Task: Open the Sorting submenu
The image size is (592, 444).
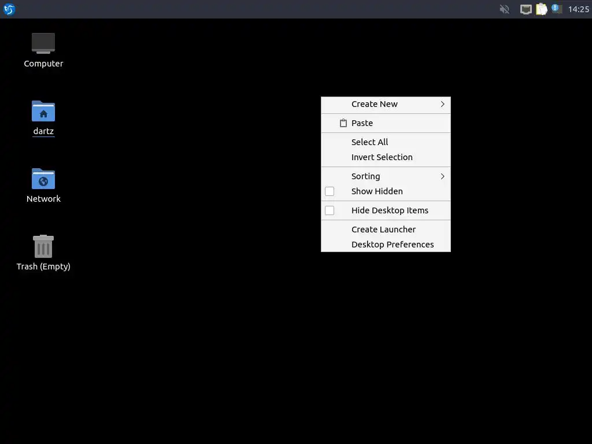Action: [386, 176]
